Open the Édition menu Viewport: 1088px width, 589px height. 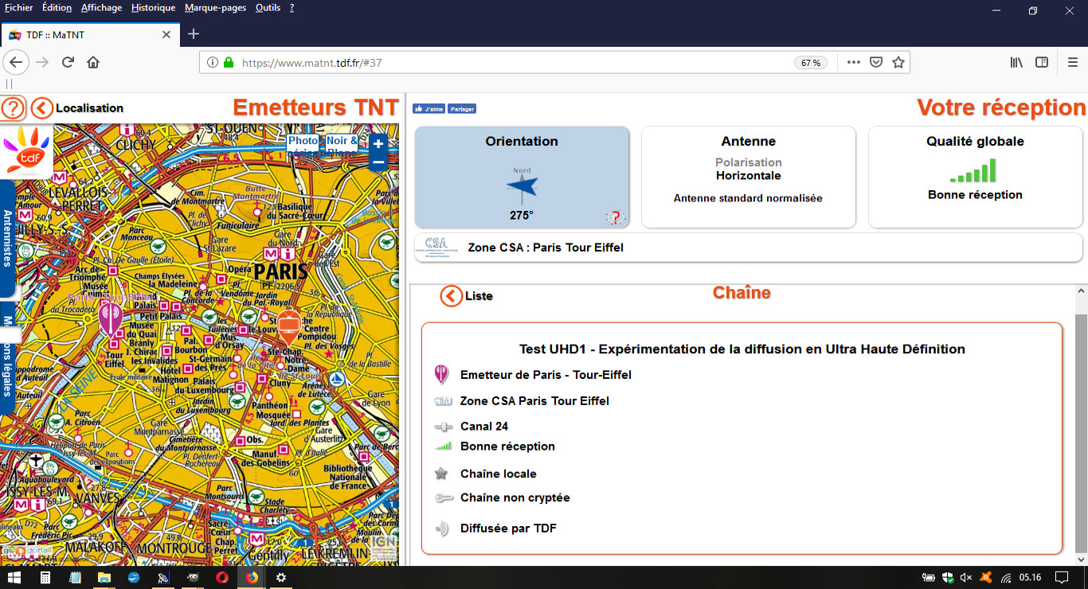[57, 8]
